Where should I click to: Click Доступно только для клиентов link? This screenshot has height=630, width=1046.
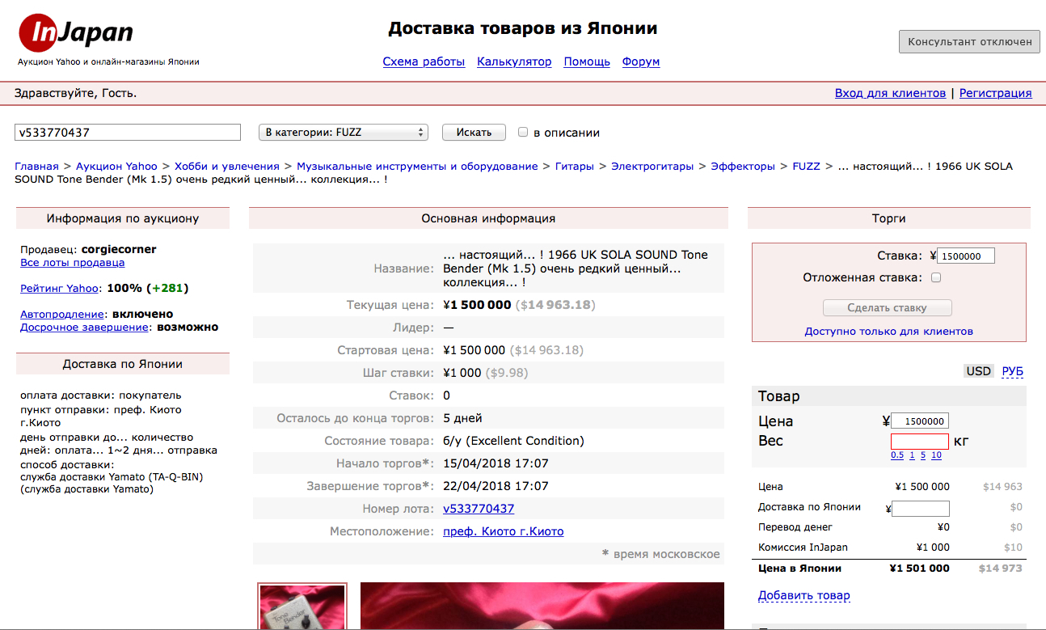coord(888,331)
